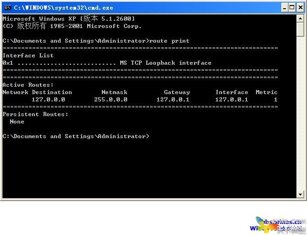Click the 'Active Routes:' heading
Viewport: 307px width, 235px height.
tap(28, 85)
